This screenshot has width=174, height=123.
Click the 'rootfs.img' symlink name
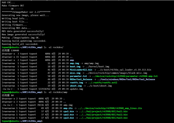pyautogui.click(x=77, y=83)
